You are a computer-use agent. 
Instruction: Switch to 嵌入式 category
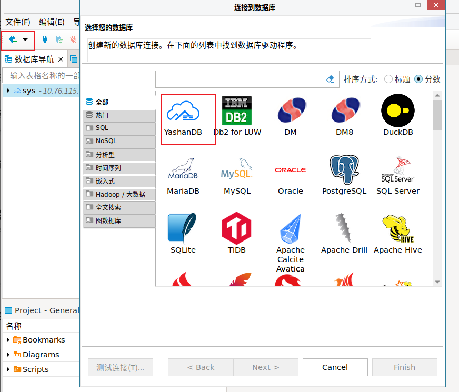coord(119,181)
